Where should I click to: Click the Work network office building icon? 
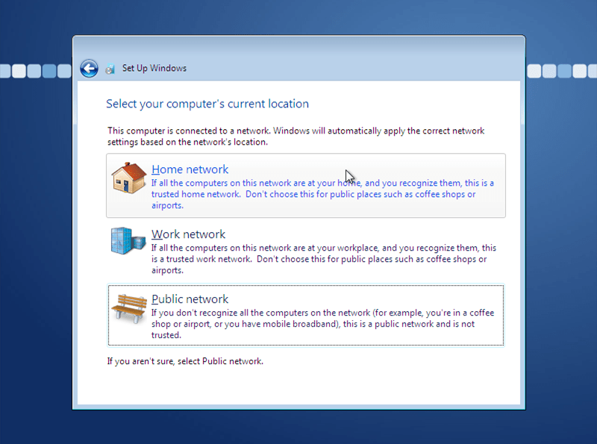coord(127,241)
